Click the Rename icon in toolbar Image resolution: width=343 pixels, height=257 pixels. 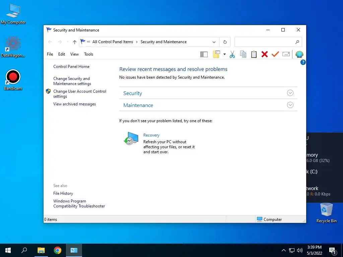(286, 54)
